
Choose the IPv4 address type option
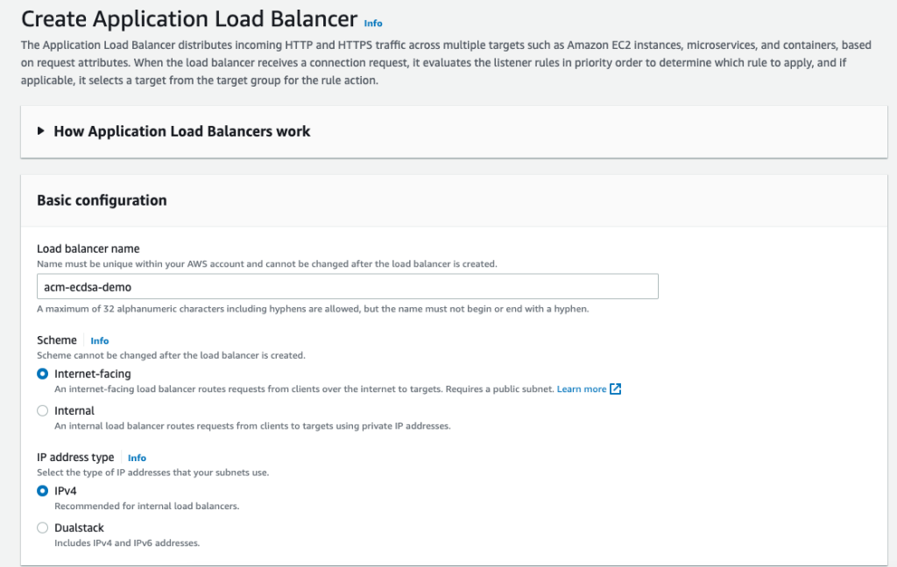[x=42, y=491]
